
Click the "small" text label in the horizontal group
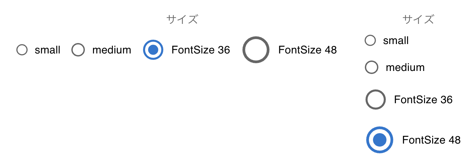(x=47, y=50)
